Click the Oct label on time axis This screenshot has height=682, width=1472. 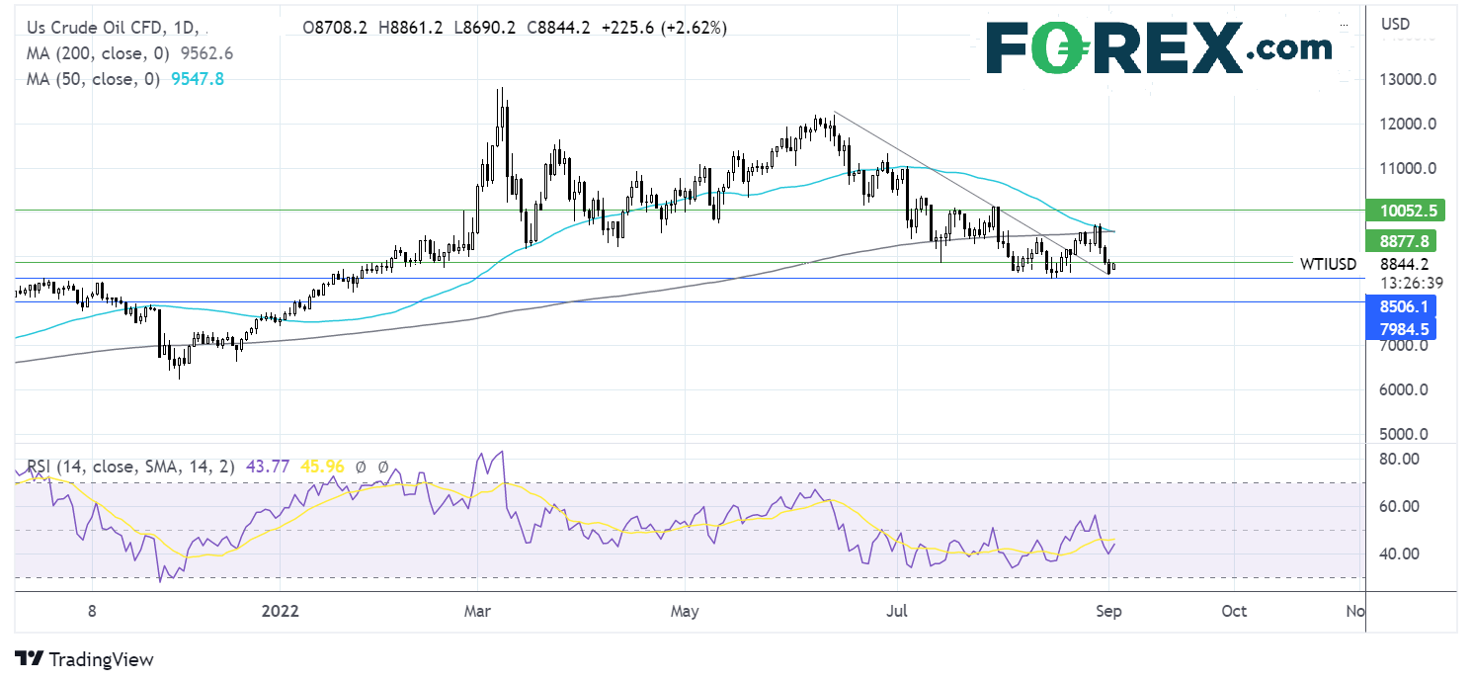coord(1233,612)
